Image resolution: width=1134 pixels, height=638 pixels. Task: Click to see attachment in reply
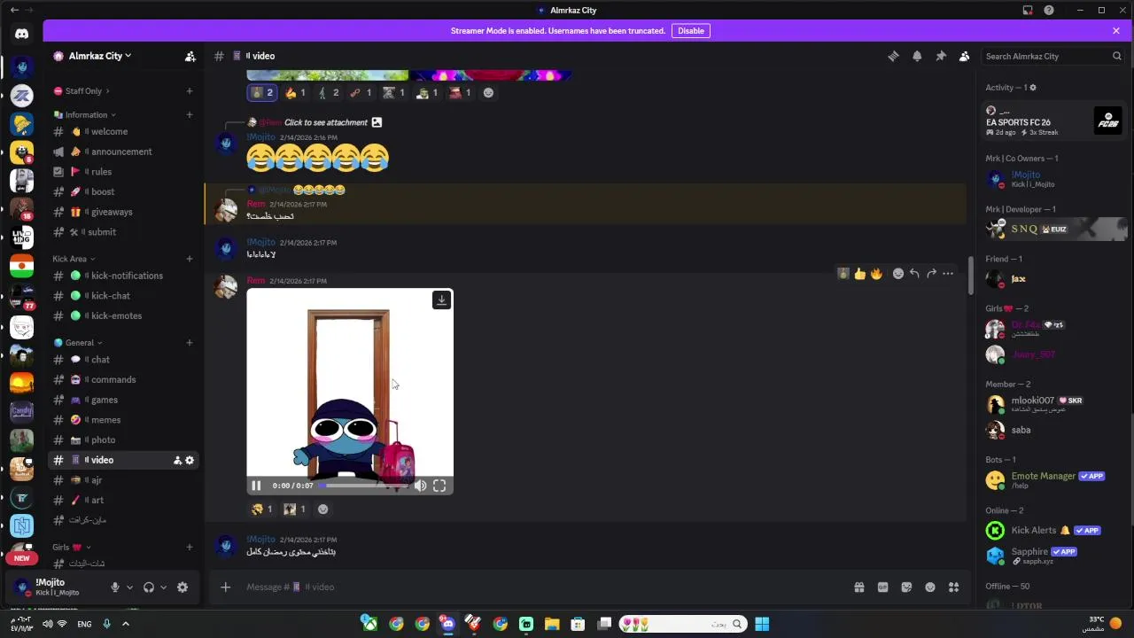[325, 122]
